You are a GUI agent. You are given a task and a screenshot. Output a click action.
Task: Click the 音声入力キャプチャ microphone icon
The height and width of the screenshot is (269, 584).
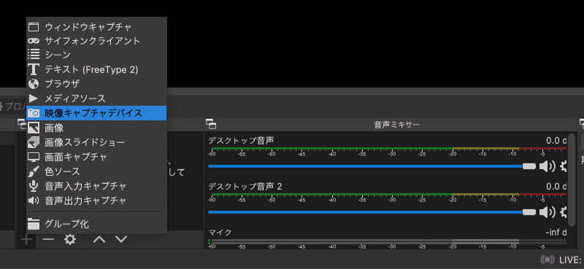pyautogui.click(x=34, y=186)
